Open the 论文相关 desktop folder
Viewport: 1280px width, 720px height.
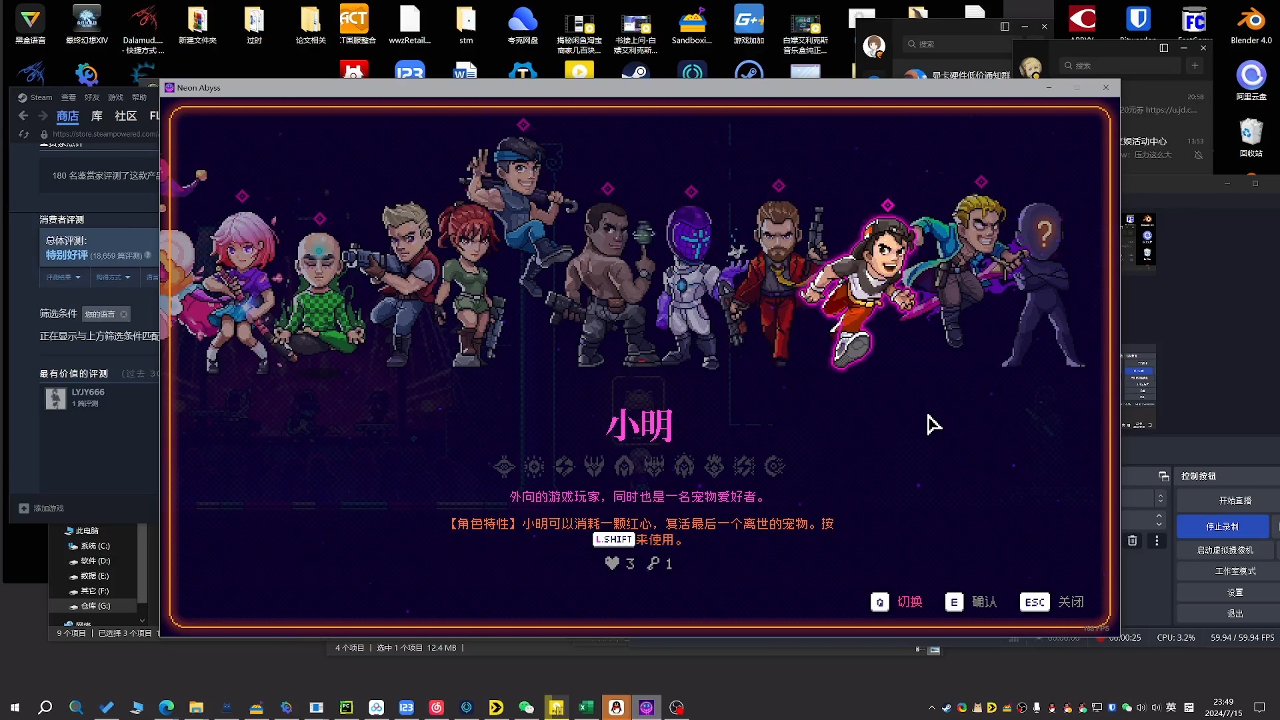tap(311, 25)
